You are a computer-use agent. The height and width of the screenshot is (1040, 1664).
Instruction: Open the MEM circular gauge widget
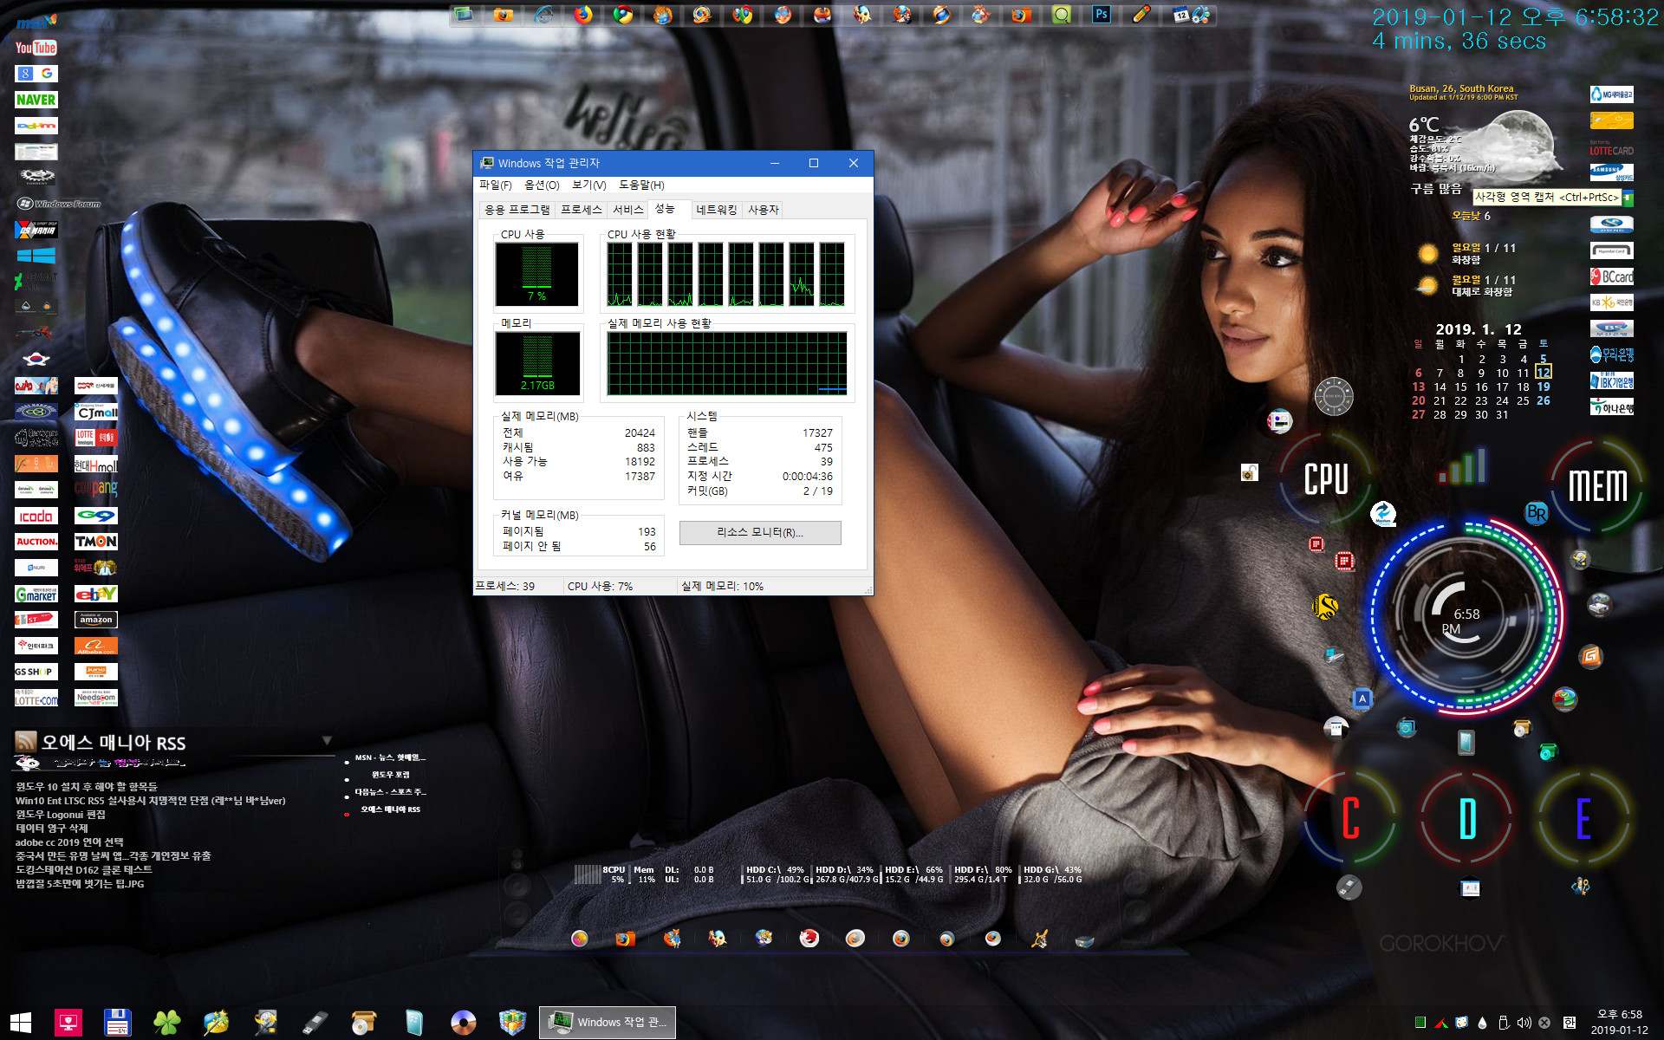[x=1597, y=485]
